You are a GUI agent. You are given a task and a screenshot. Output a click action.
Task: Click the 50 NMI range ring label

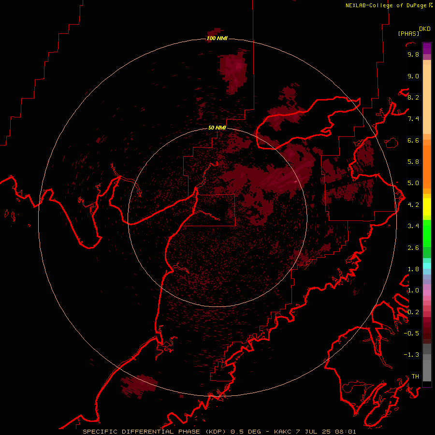coord(217,128)
